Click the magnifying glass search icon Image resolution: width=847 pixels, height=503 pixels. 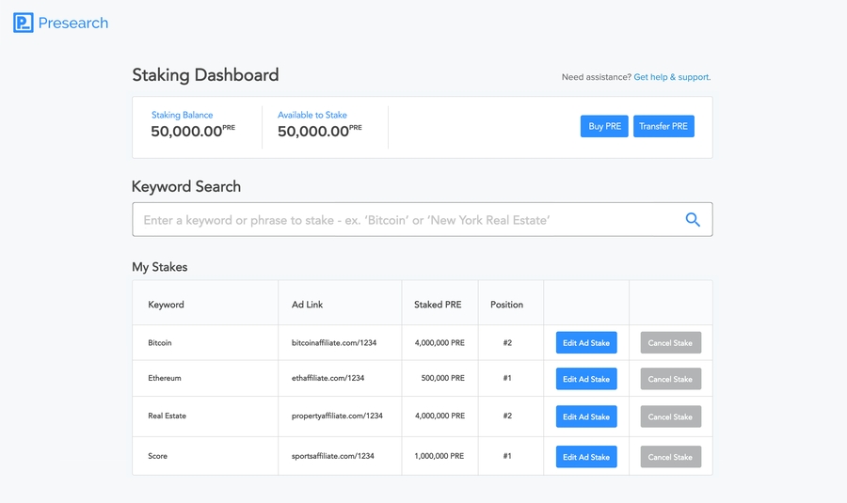pyautogui.click(x=693, y=220)
